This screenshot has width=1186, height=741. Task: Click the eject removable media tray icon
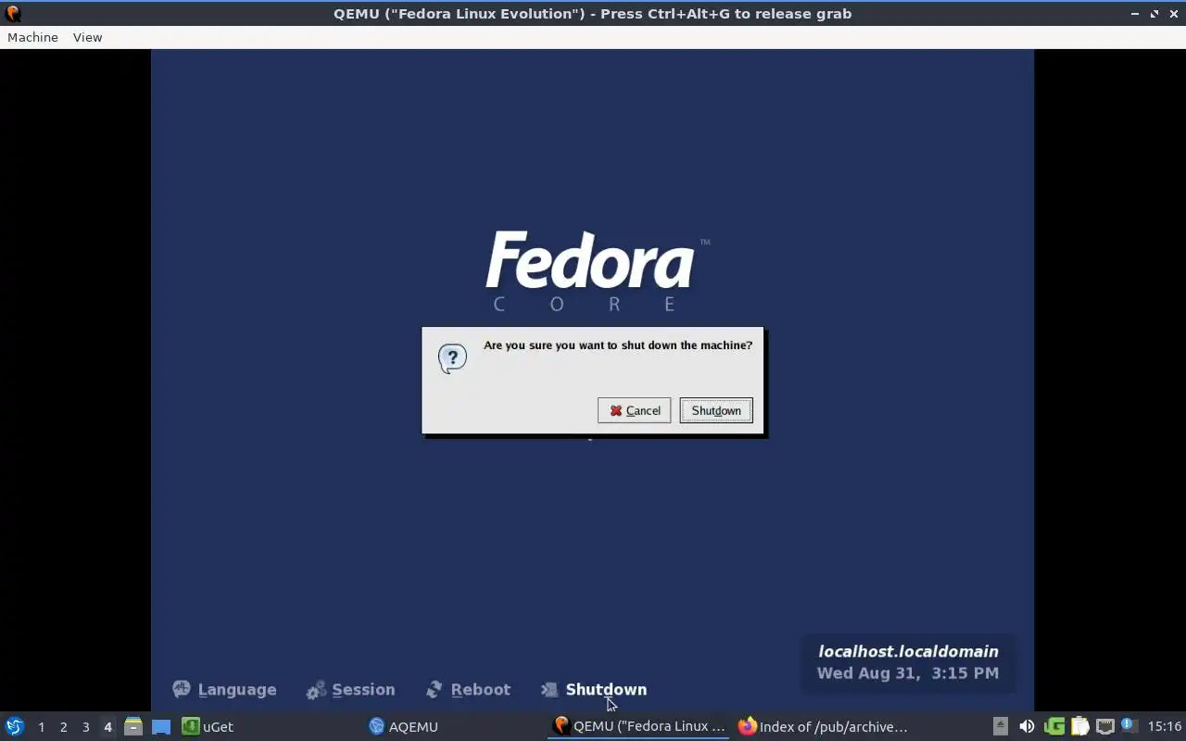[1000, 726]
